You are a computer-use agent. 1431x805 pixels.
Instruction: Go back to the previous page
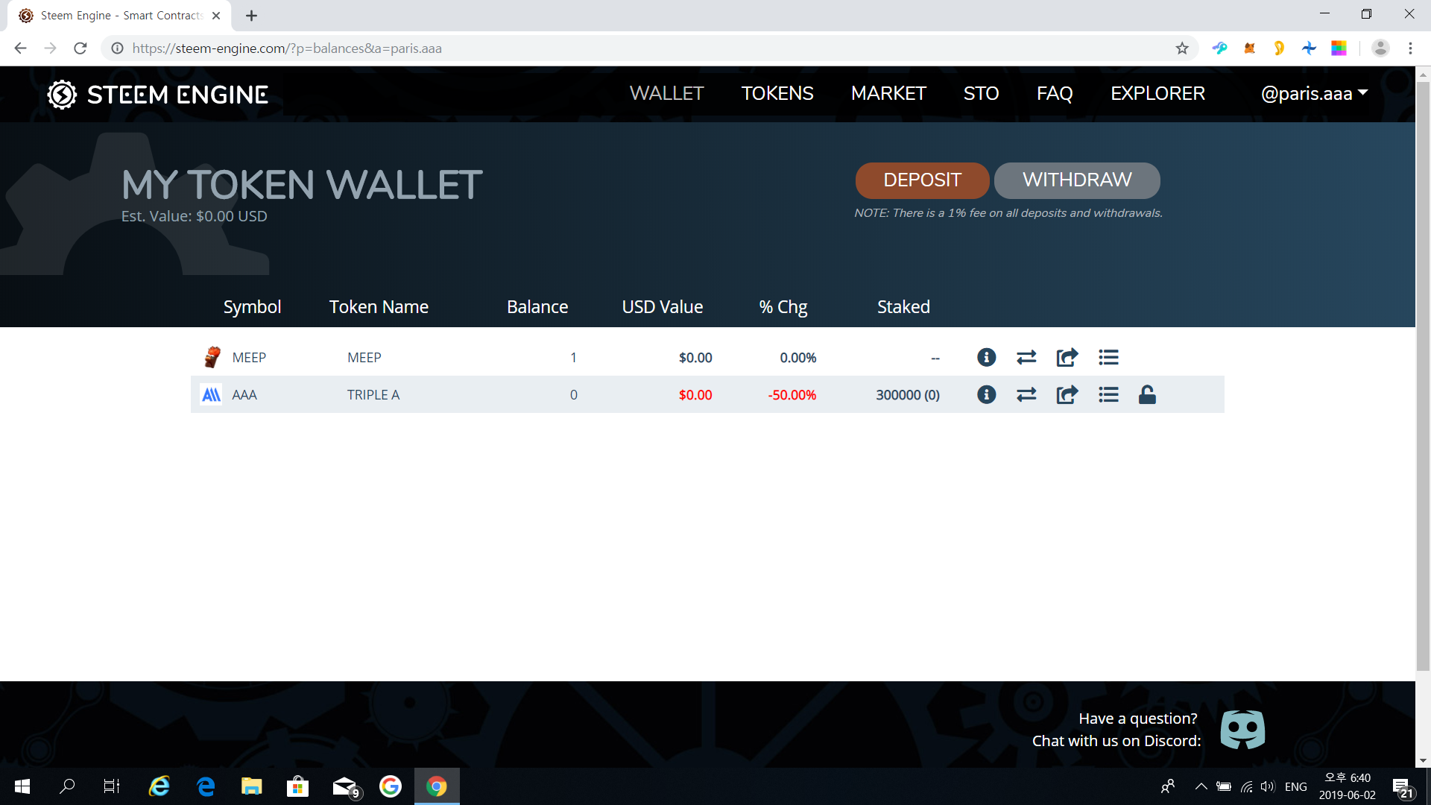click(20, 48)
